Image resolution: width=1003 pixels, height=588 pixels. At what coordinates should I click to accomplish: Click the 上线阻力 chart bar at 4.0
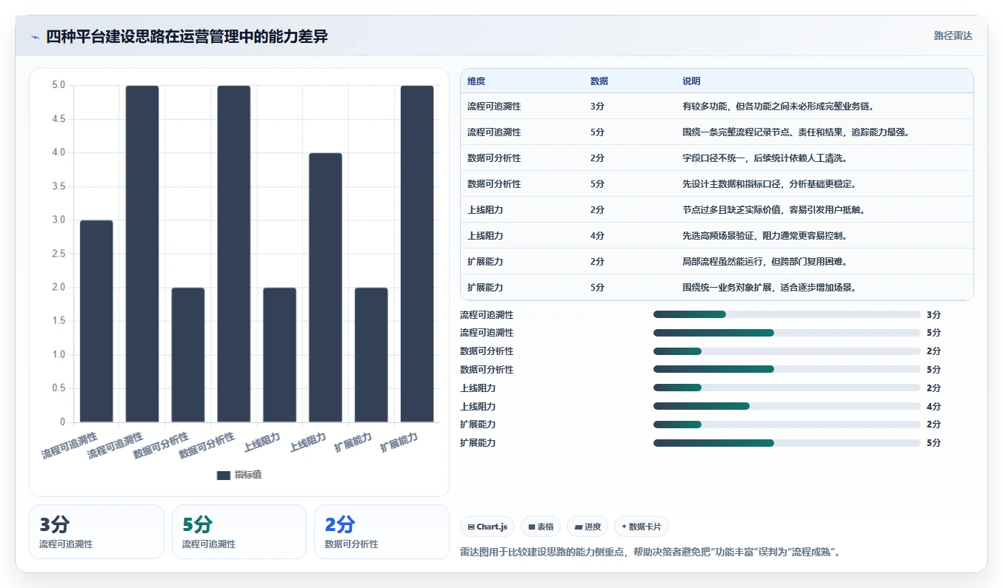pos(325,288)
